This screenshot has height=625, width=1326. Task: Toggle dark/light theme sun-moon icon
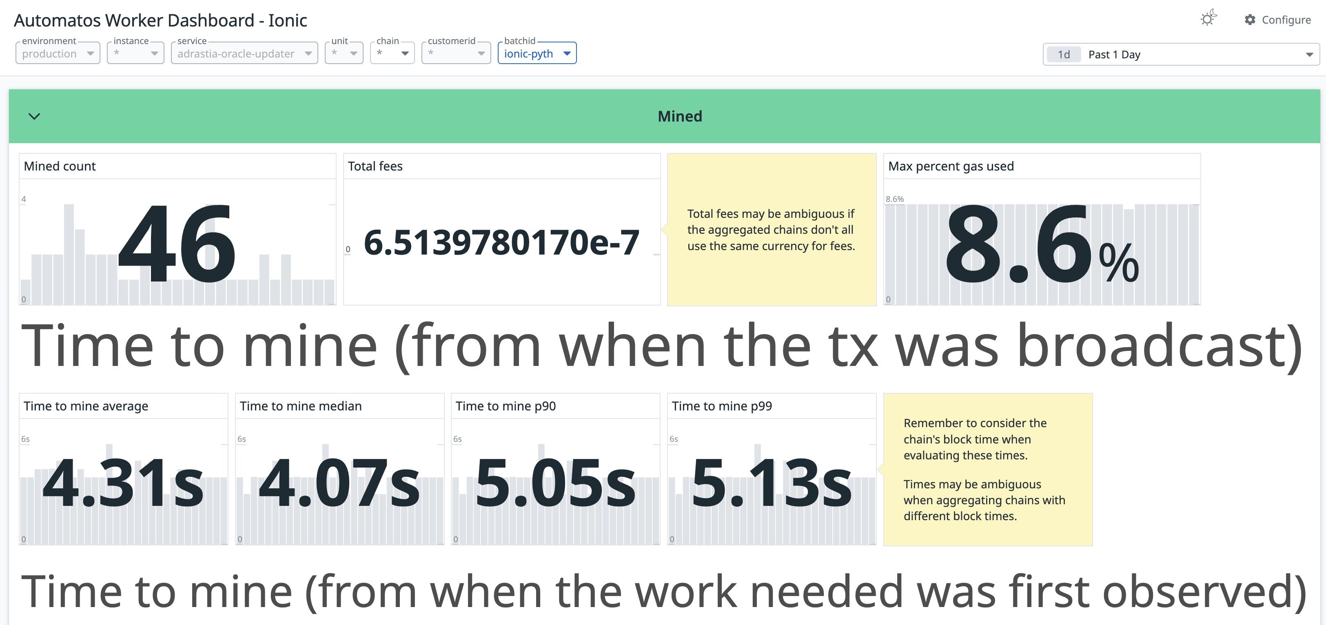click(x=1208, y=18)
